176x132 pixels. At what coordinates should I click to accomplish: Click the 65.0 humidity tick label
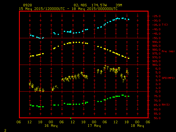157,105
